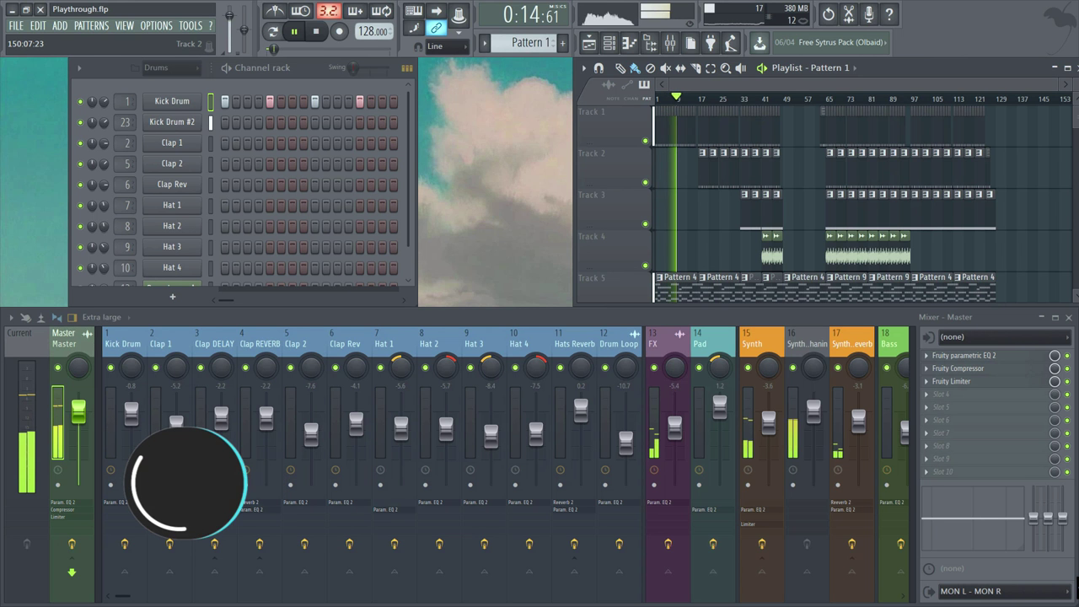This screenshot has height=607, width=1079.
Task: Enable Playlist snap with the magnet icon
Action: (598, 69)
